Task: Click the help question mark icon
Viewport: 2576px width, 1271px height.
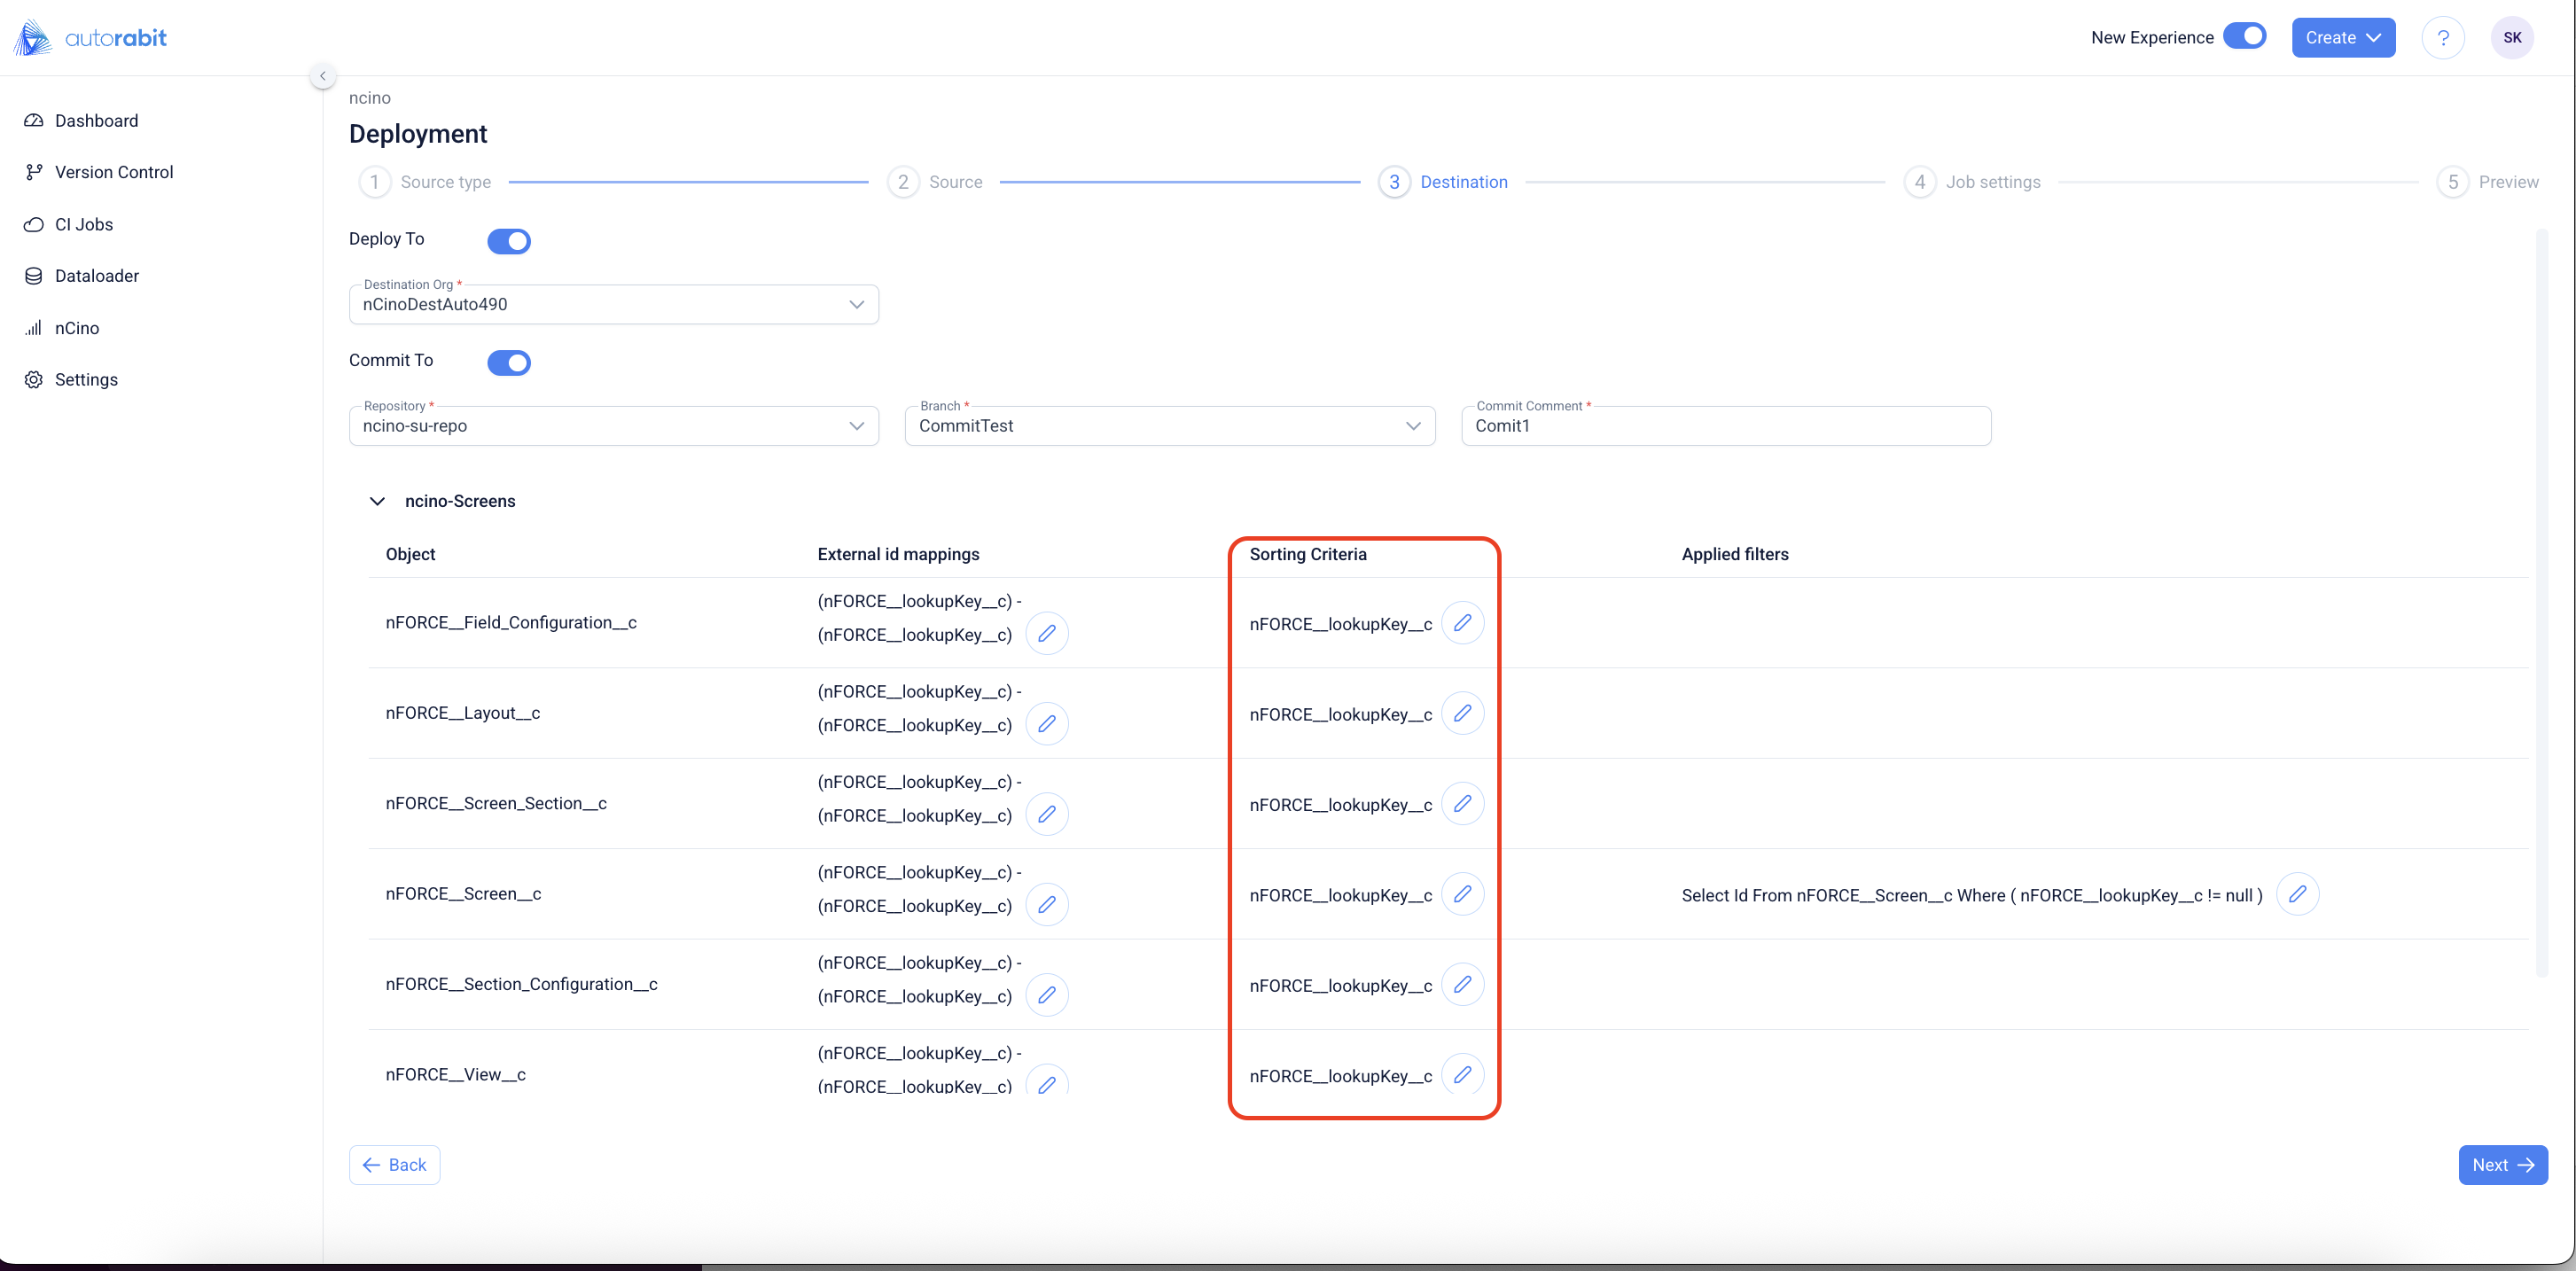Action: click(2442, 38)
